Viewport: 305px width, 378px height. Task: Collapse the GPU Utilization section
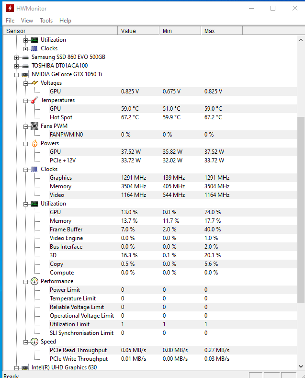25,204
